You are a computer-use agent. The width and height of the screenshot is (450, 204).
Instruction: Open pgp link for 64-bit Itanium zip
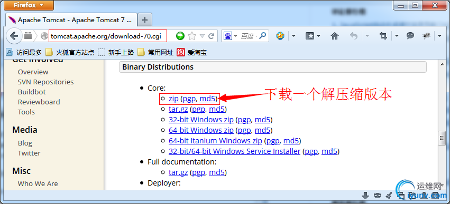273,141
